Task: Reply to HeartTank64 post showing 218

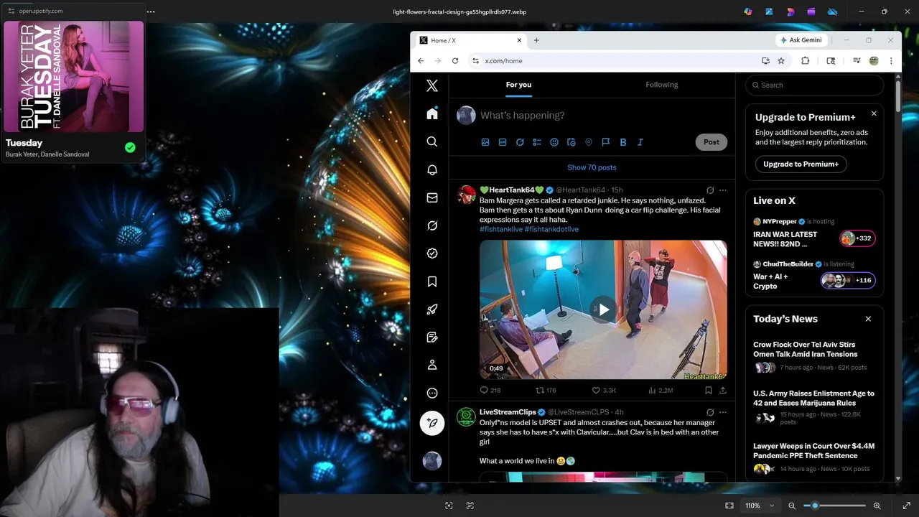Action: [490, 391]
